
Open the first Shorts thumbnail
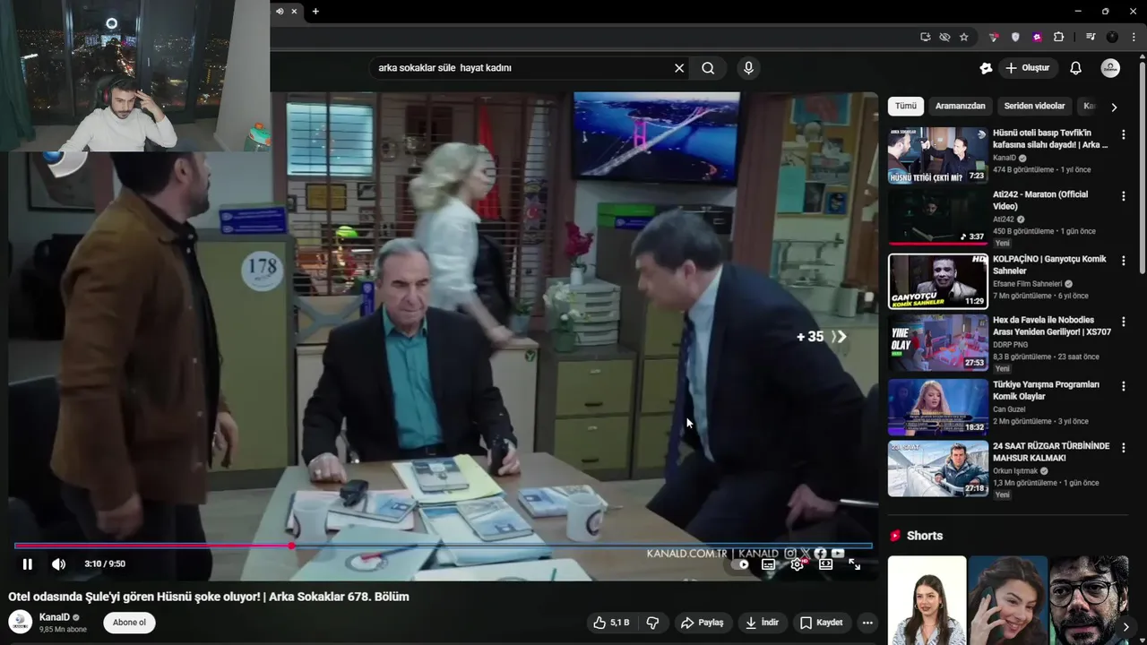[x=927, y=600]
